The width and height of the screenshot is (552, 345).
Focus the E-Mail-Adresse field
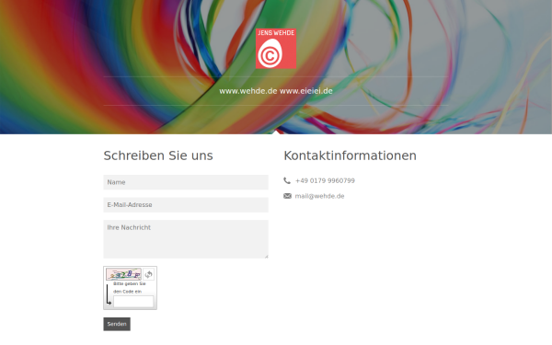click(x=186, y=205)
